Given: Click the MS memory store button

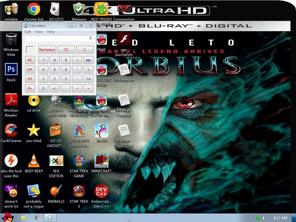Looking at the screenshot, I should [x=30, y=79].
